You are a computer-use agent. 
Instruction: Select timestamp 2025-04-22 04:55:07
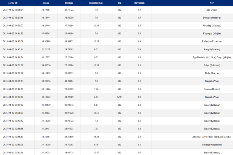point(13,26)
